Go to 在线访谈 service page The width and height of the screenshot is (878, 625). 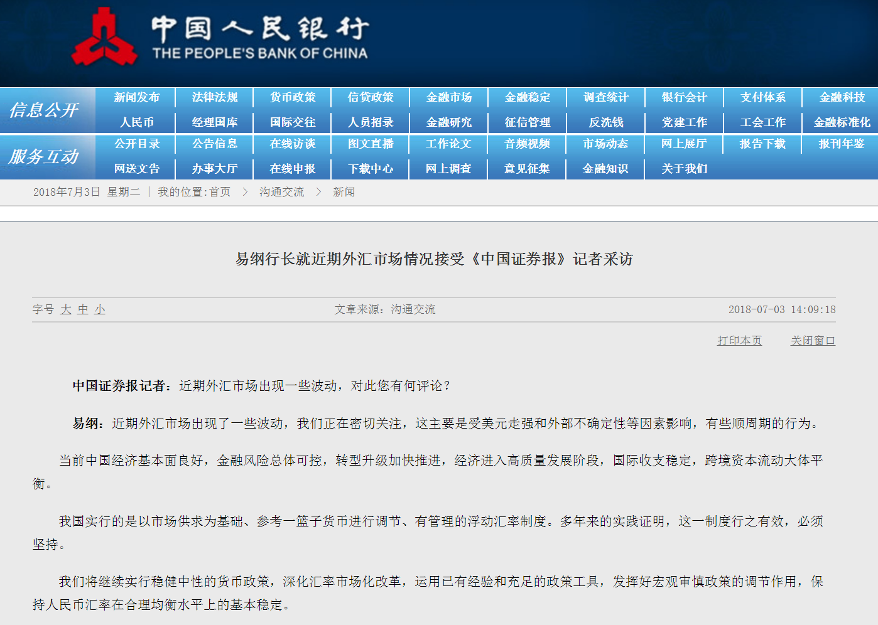[x=293, y=144]
